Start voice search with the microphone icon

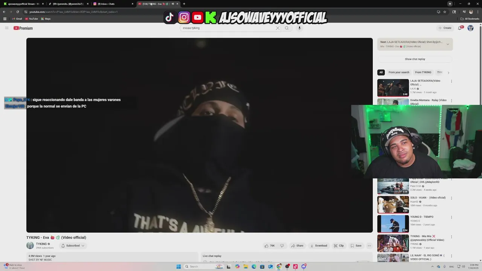click(x=299, y=28)
